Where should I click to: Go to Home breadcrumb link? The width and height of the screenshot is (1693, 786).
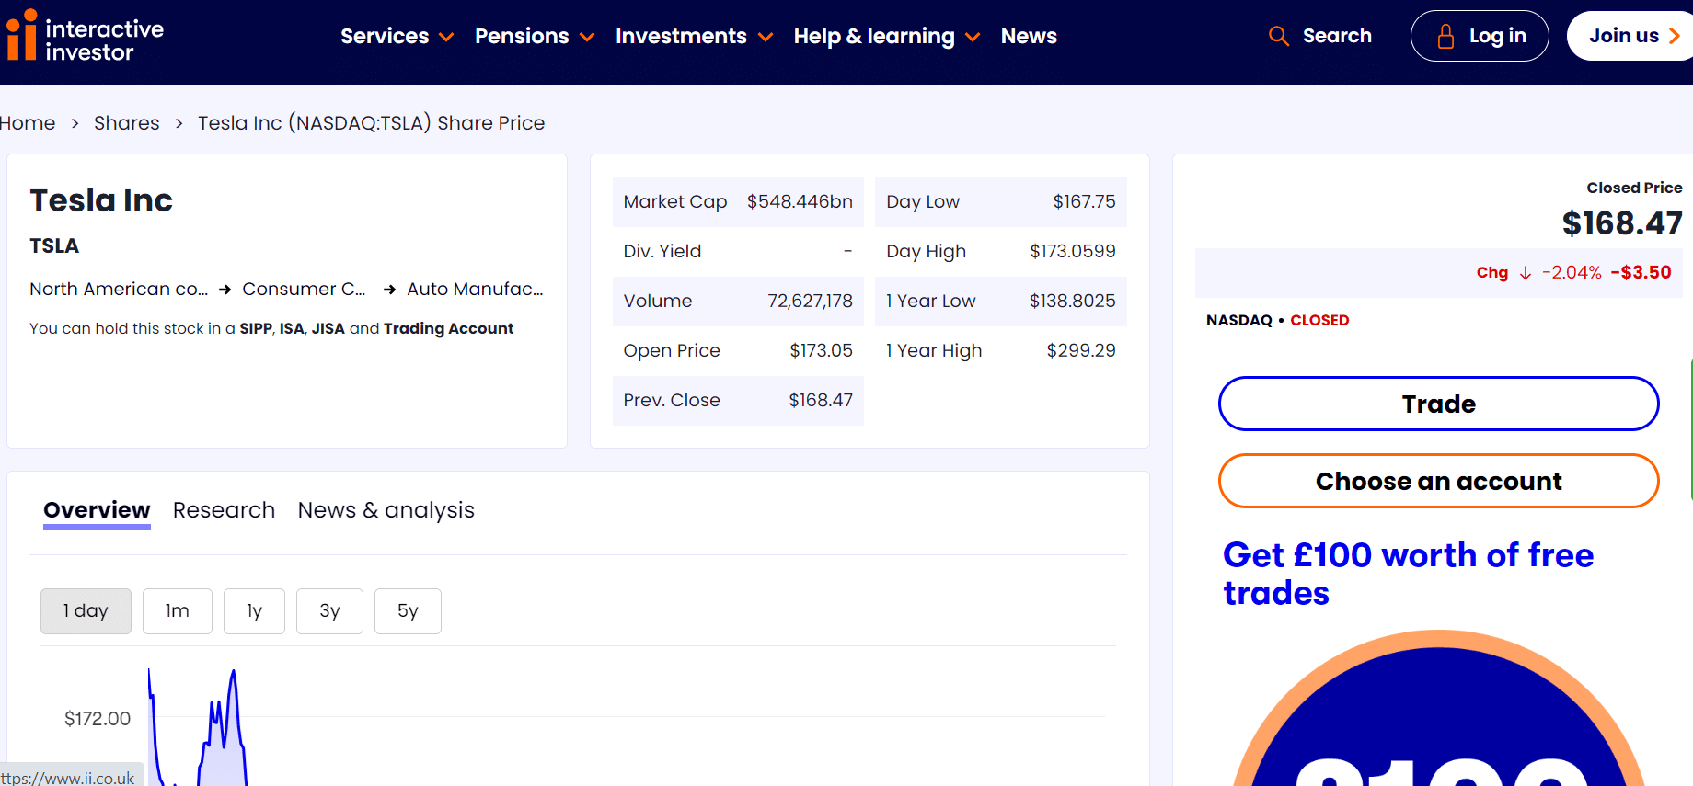click(x=27, y=123)
